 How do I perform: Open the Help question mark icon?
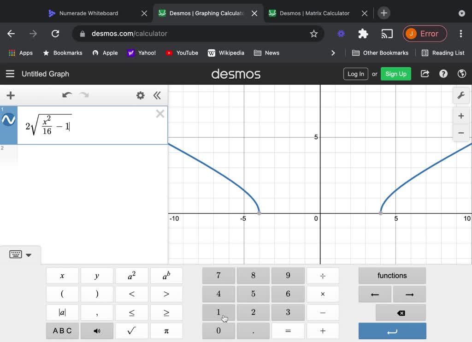443,74
